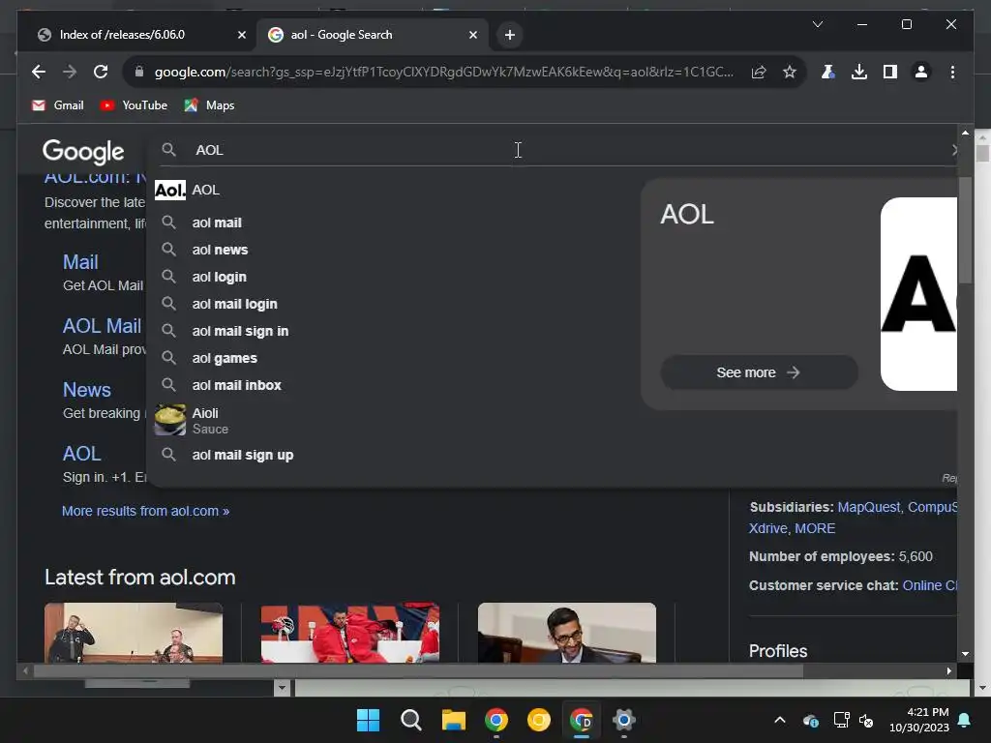Click the lock icon in the address bar

139,72
